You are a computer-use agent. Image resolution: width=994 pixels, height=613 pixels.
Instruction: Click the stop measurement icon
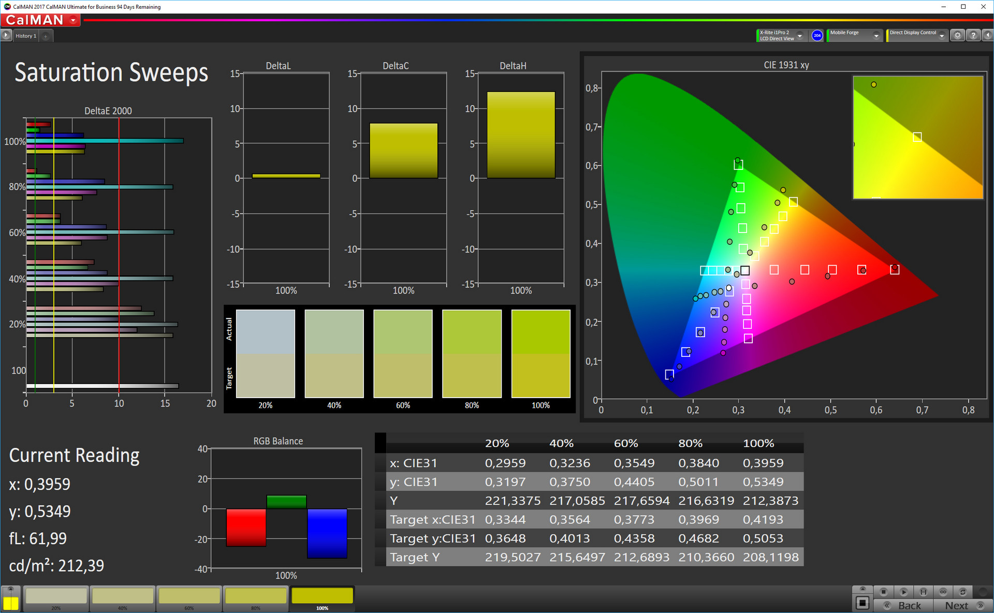(x=884, y=592)
